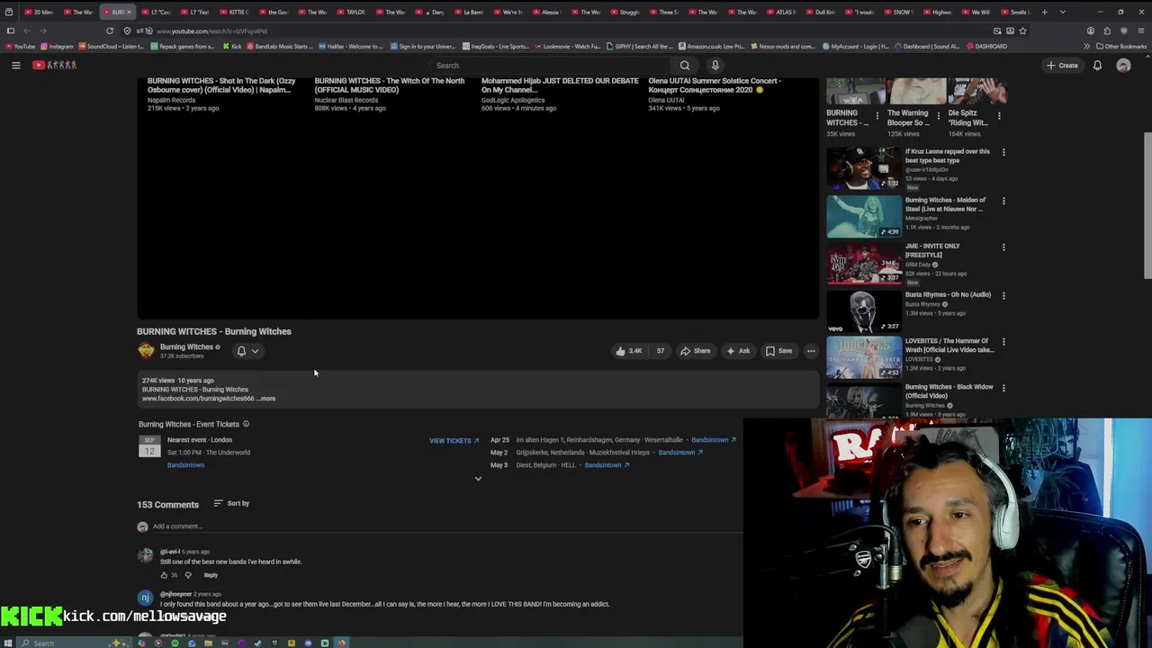1152x648 pixels.
Task: Open the notifications bell in header
Action: (1097, 65)
